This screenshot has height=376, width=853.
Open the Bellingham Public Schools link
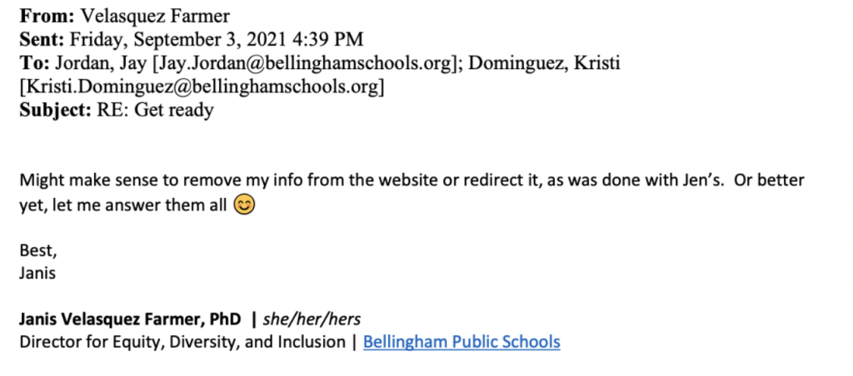click(461, 341)
